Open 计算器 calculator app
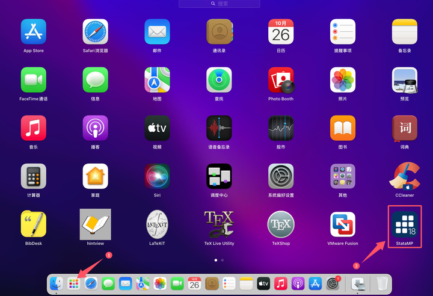 [x=34, y=176]
